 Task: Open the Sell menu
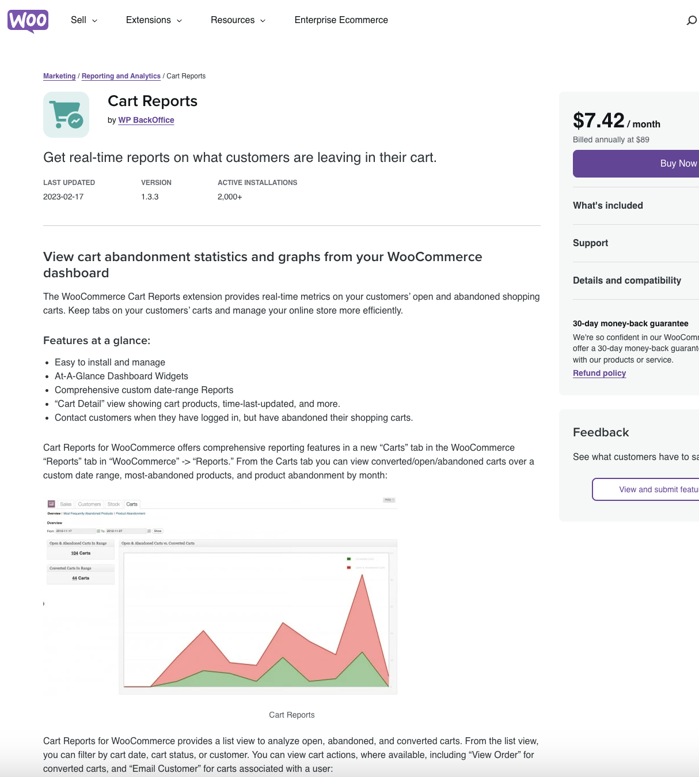(78, 20)
